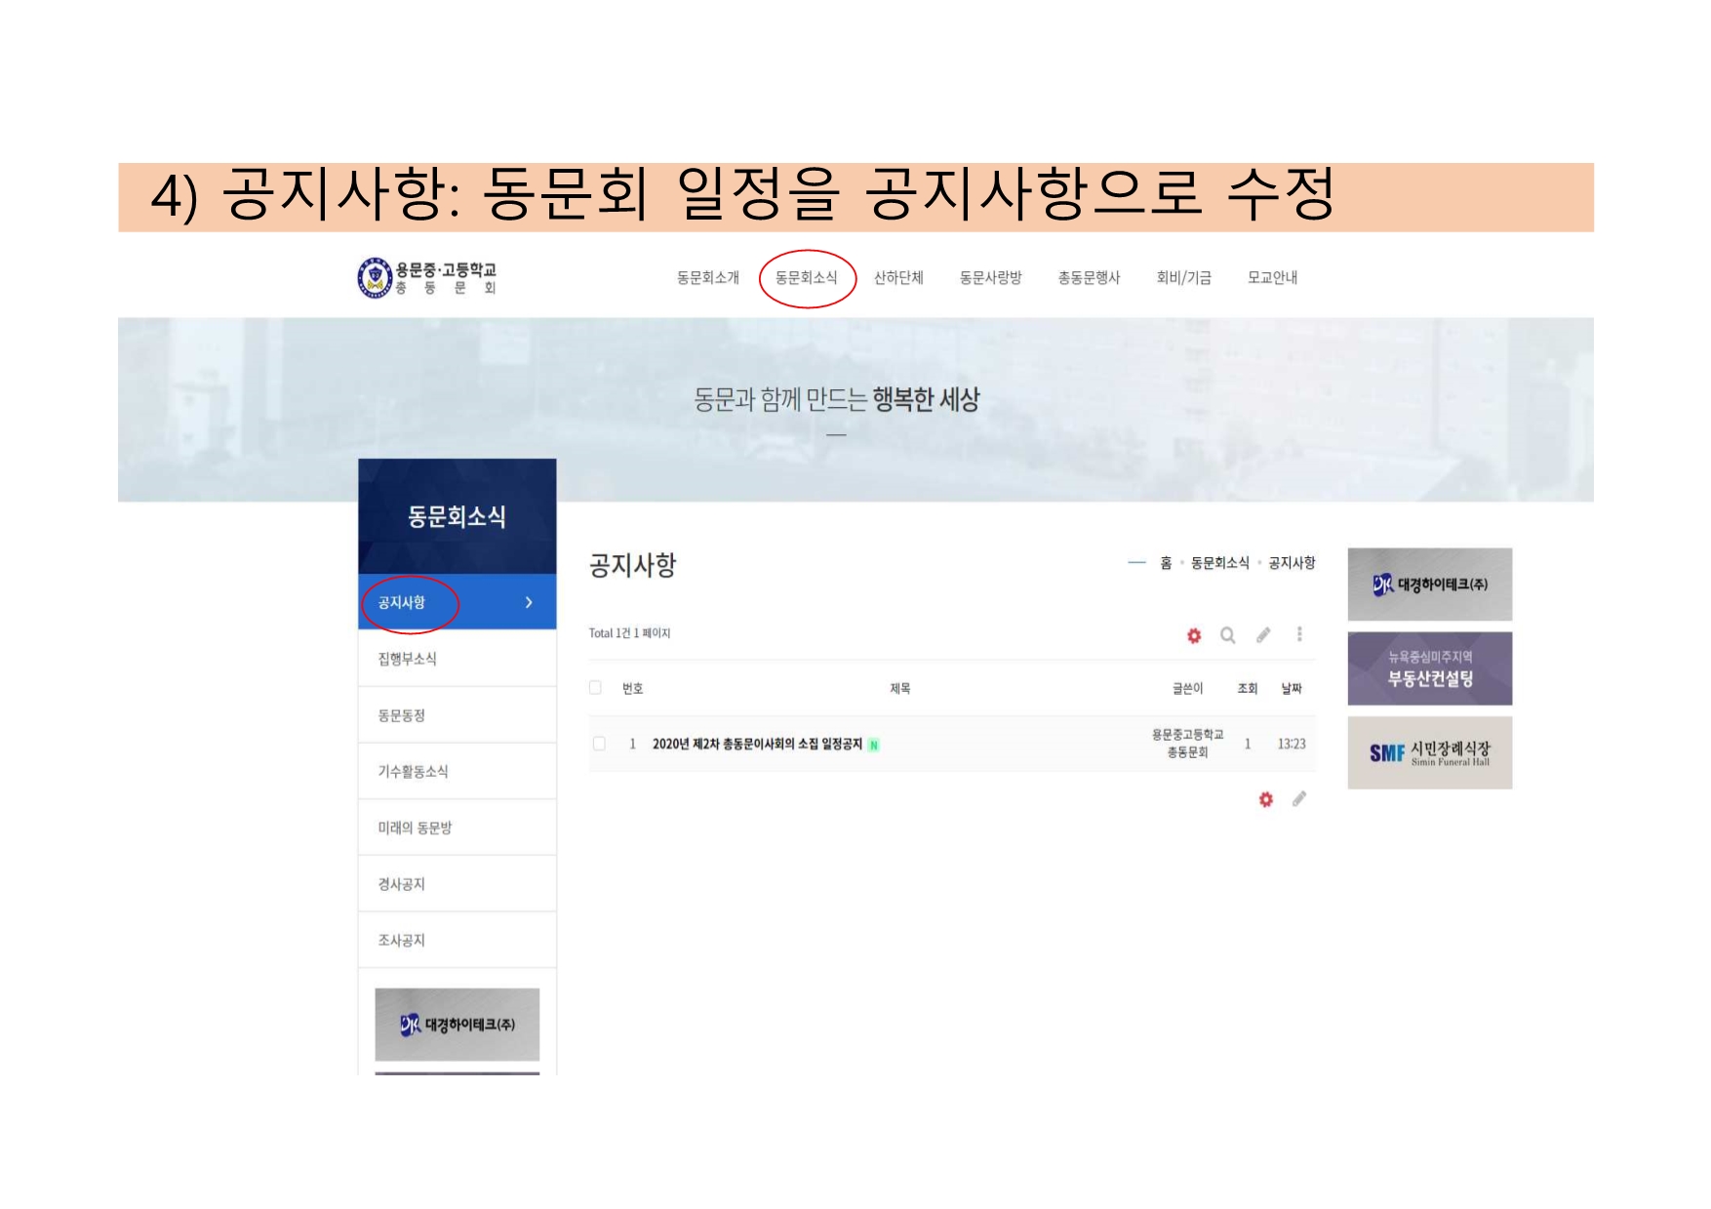The width and height of the screenshot is (1711, 1209).
Task: Select 미래의 동문방 in the sidebar
Action: click(x=458, y=827)
